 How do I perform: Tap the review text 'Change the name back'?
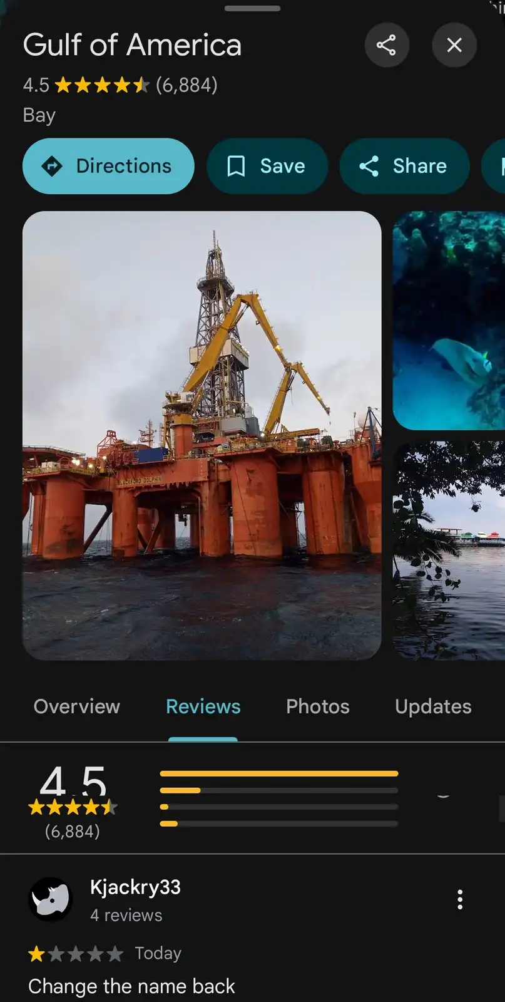tap(131, 986)
